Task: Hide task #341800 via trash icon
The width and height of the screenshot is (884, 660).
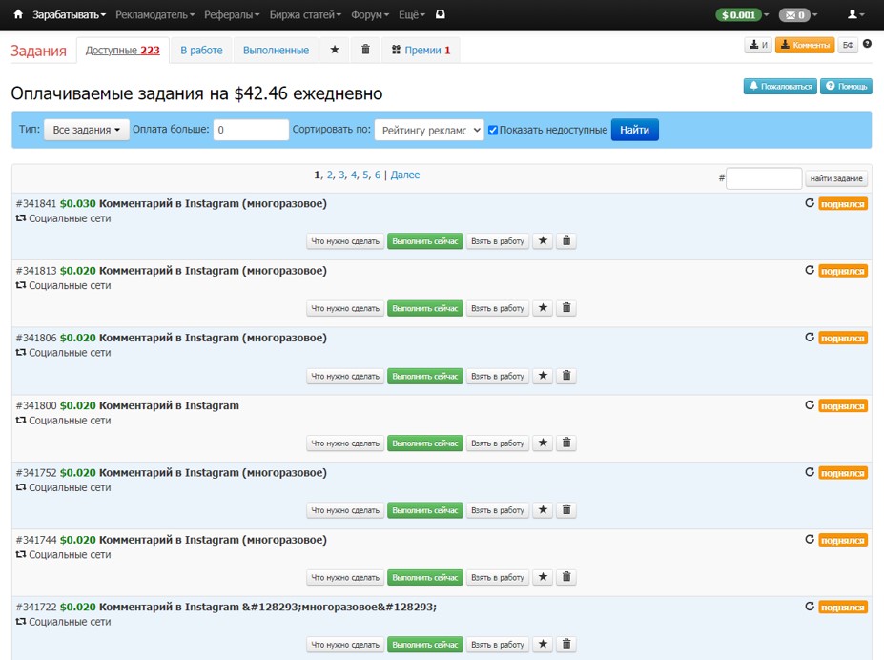Action: coord(566,443)
